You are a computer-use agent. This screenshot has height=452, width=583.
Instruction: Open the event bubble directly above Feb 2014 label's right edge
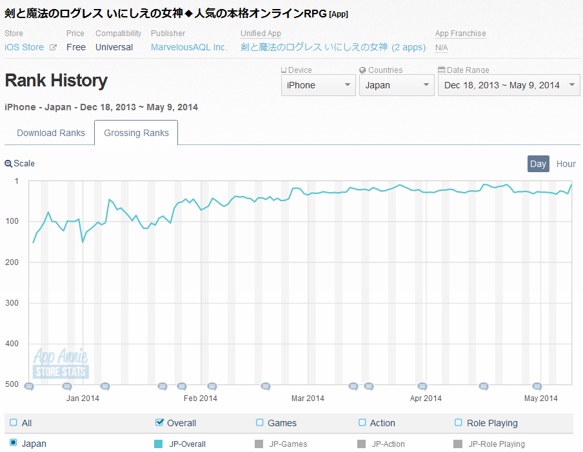click(212, 387)
